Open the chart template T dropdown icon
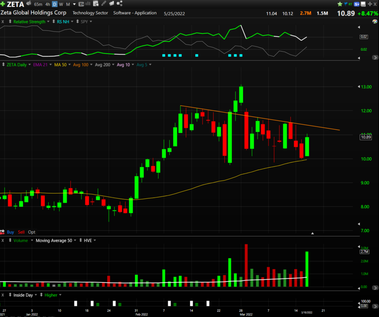 coord(81,4)
